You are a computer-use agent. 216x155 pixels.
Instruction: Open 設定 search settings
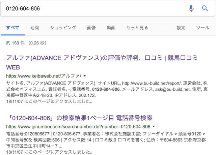[x=181, y=28]
